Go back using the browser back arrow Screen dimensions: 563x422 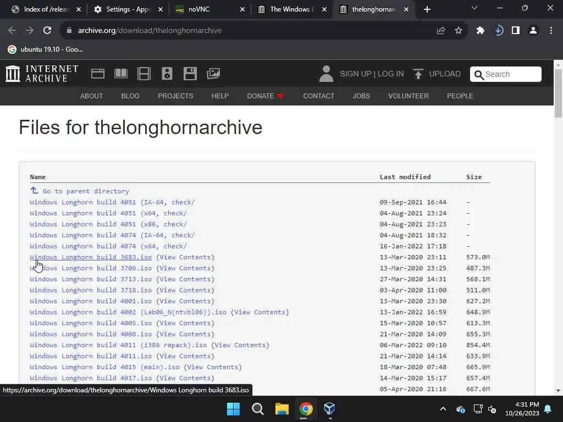click(x=12, y=31)
